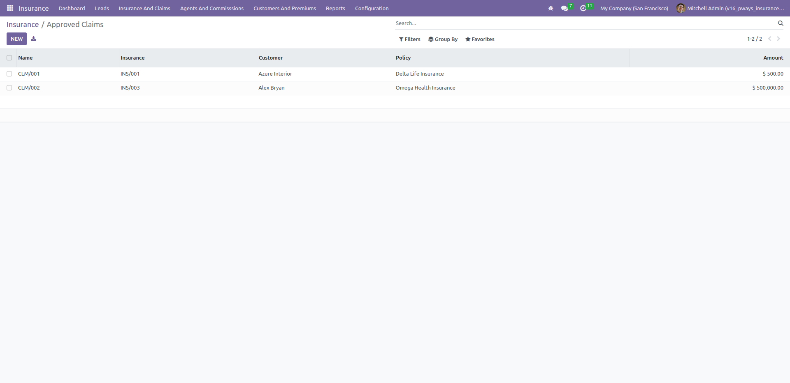Expand the Filters dropdown

pyautogui.click(x=410, y=39)
